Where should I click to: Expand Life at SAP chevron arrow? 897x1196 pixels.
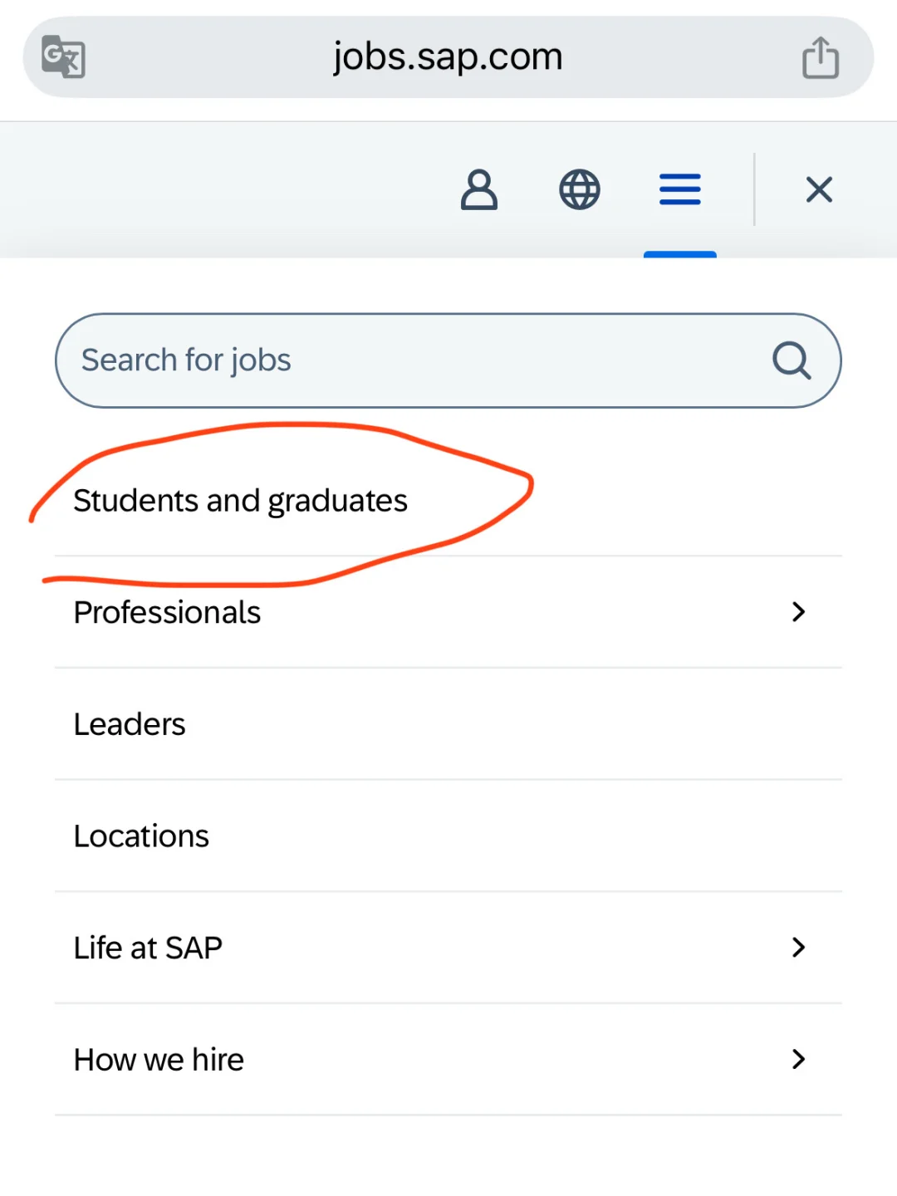click(798, 948)
